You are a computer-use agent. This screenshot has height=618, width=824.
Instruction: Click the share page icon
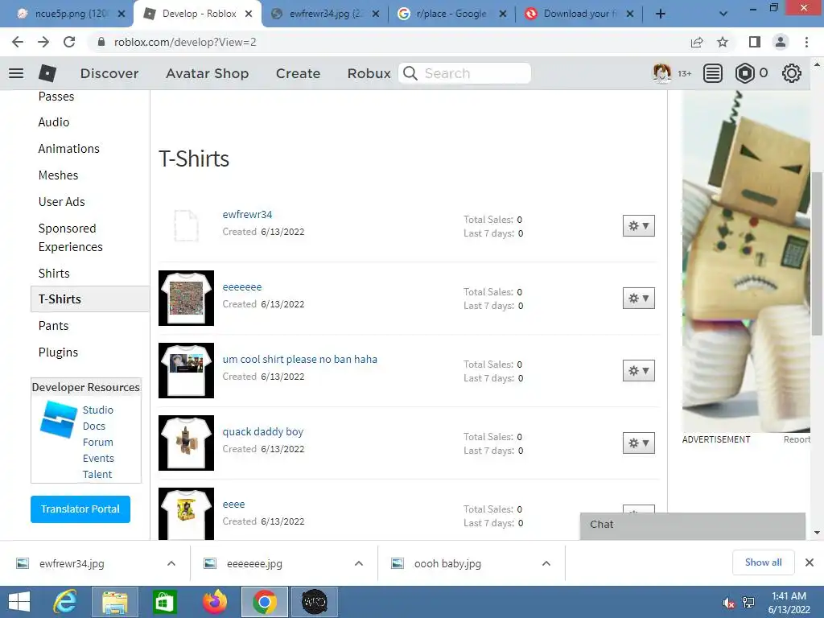click(x=697, y=42)
